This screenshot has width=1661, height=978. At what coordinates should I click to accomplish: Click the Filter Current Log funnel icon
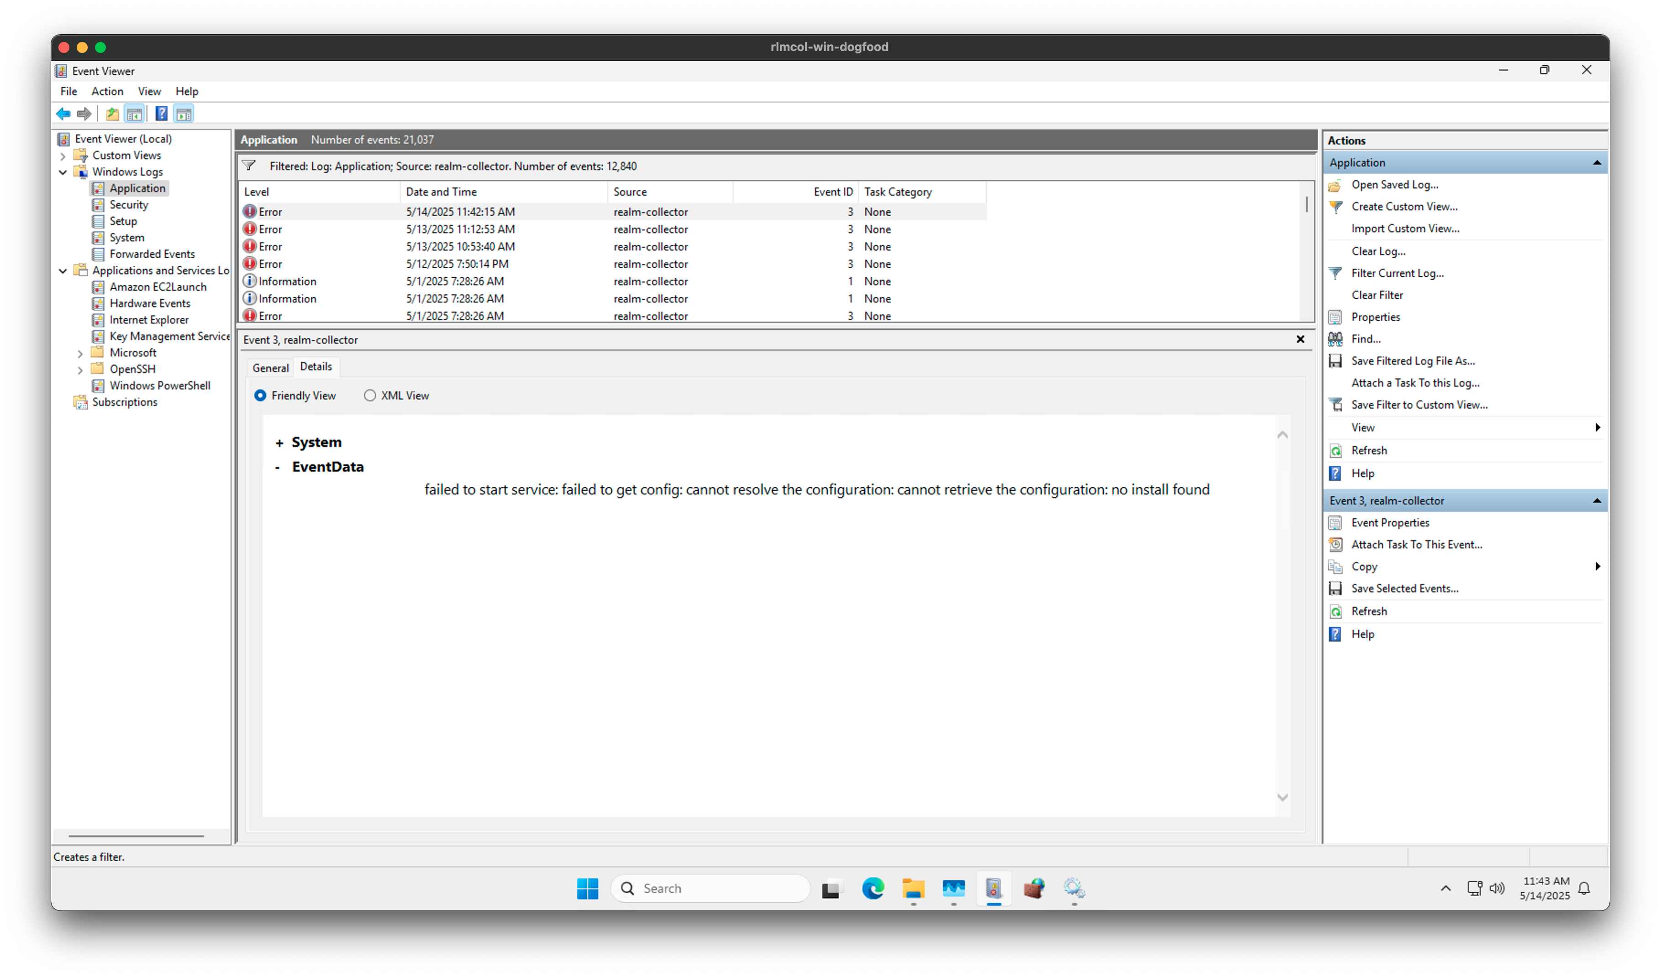[1335, 274]
